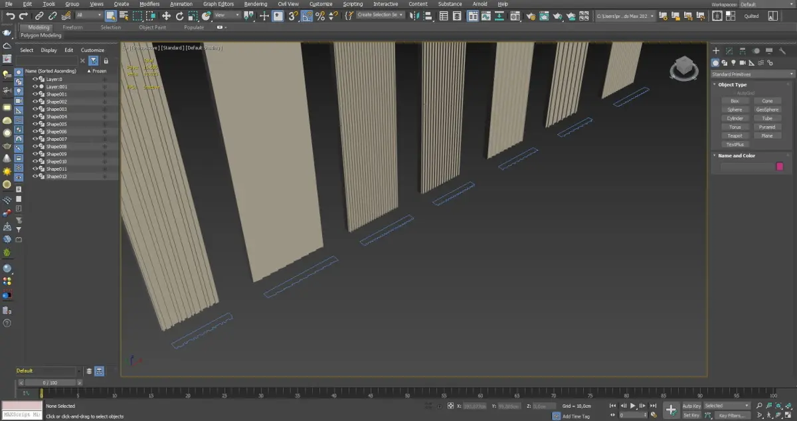
Task: Toggle visibility eye of Shape001
Action: click(x=36, y=94)
